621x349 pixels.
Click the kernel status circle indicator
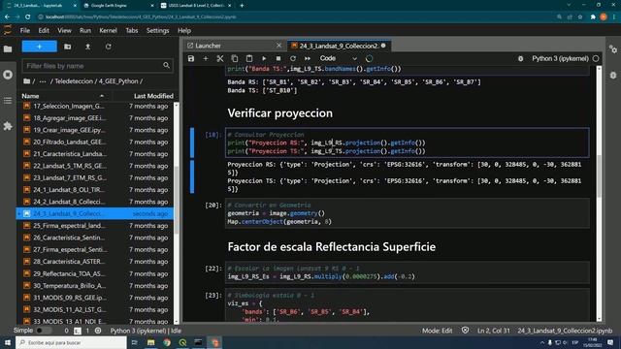(596, 58)
